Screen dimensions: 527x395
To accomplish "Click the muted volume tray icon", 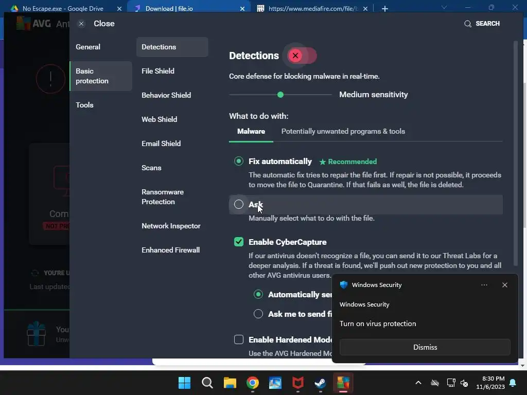I will pos(464,383).
